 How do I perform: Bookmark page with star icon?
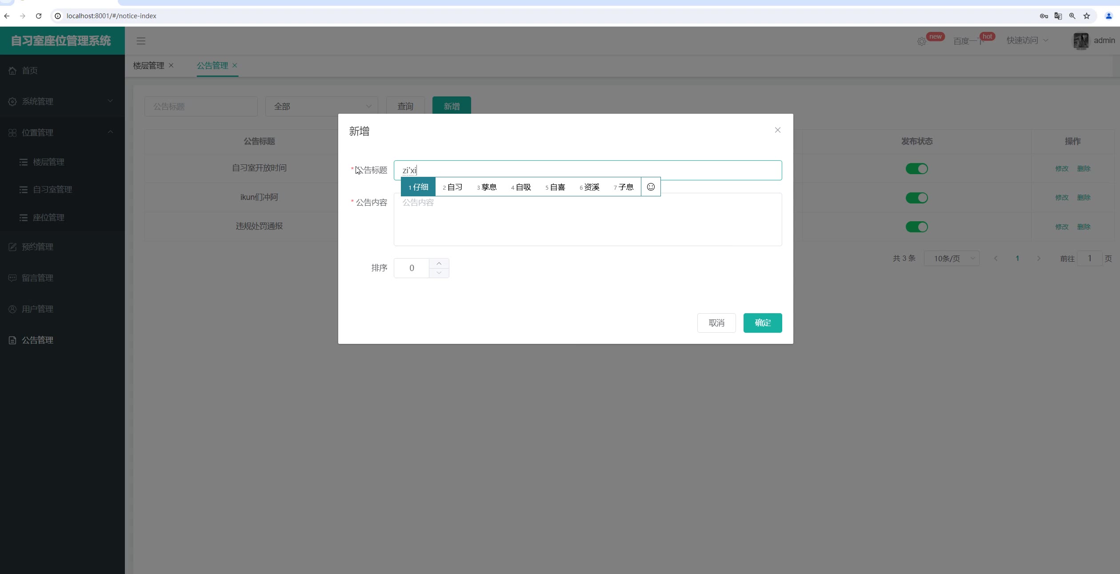(1087, 16)
